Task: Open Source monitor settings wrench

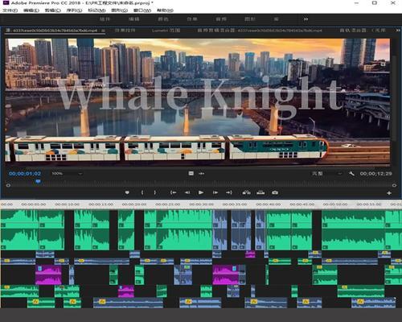Action: (x=351, y=174)
